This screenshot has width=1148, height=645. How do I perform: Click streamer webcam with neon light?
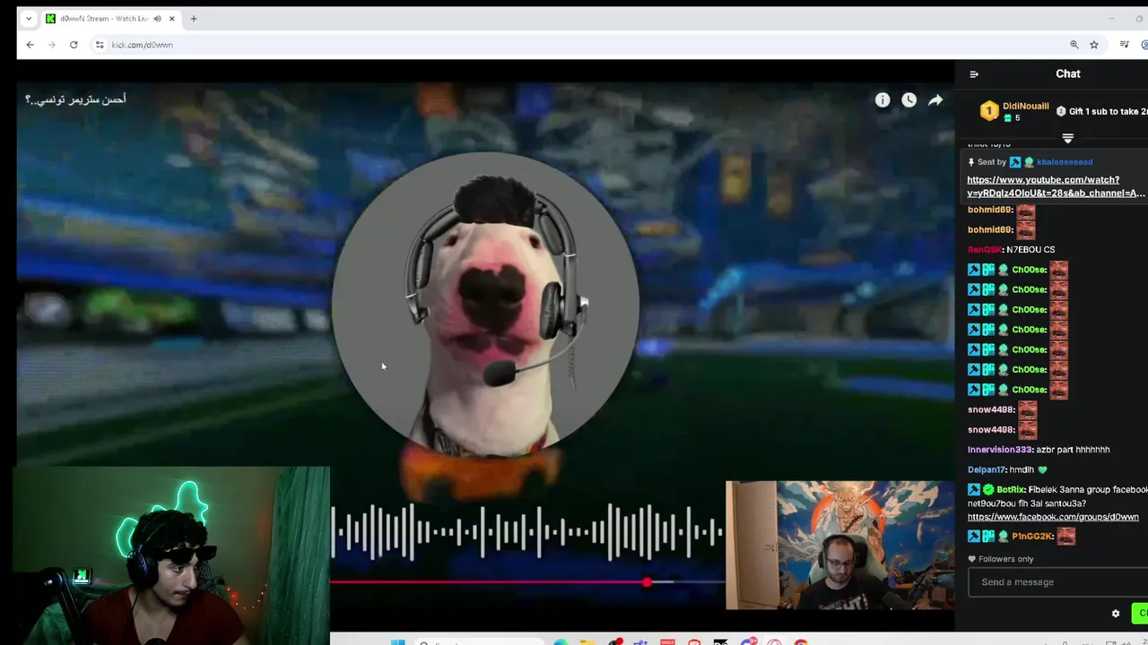pyautogui.click(x=172, y=555)
